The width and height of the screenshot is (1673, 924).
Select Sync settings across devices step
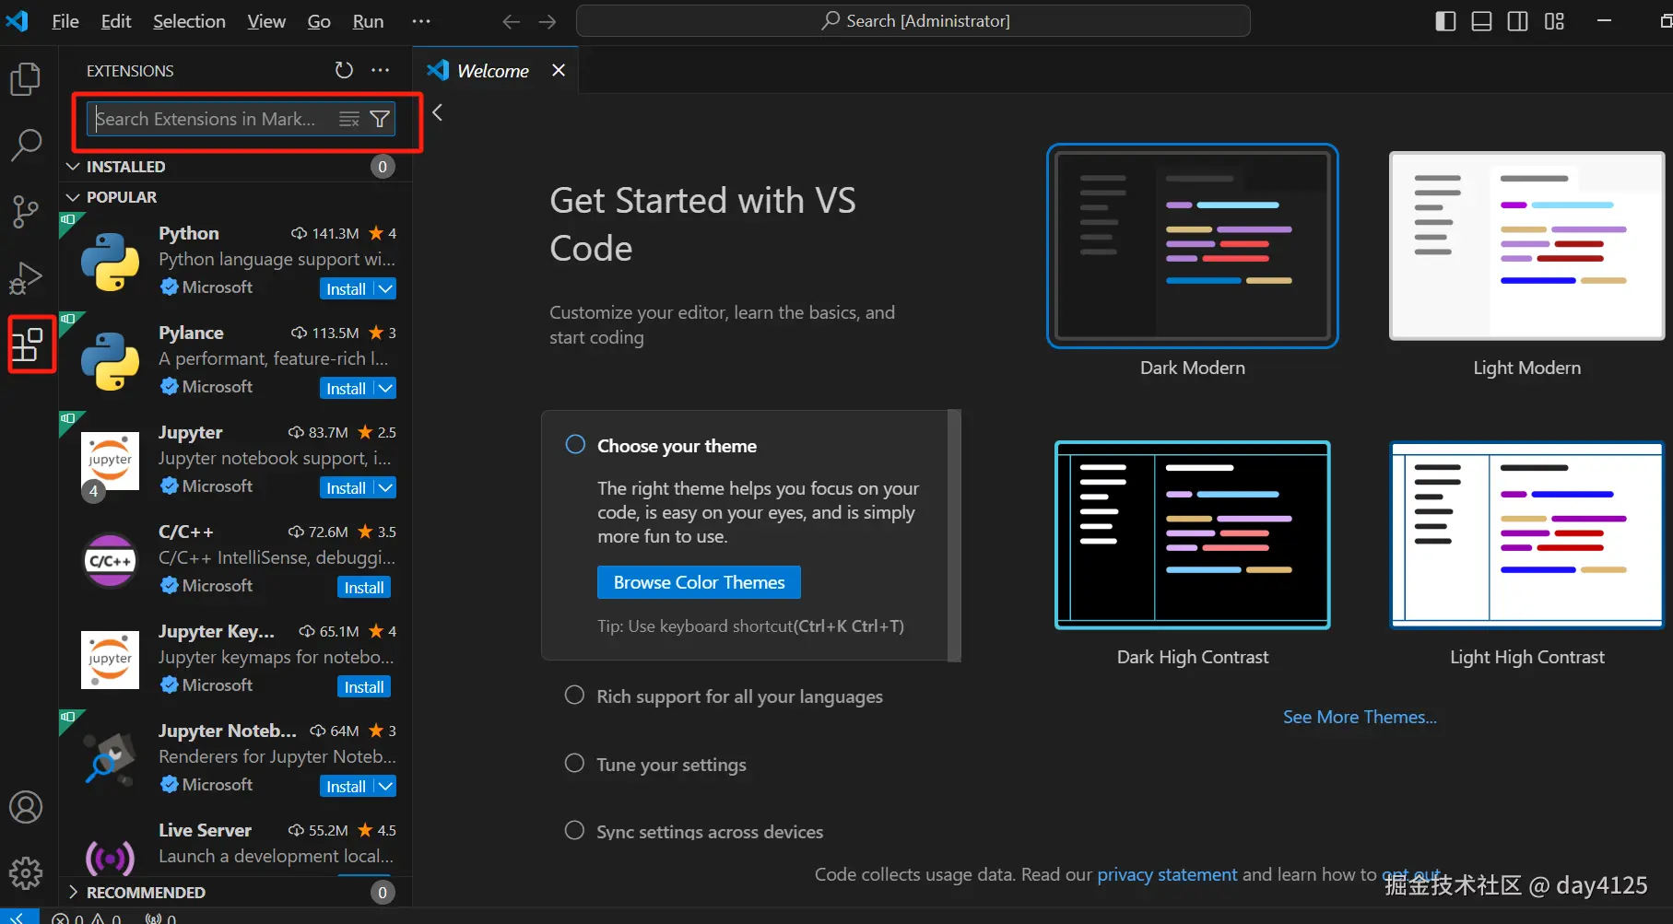pyautogui.click(x=574, y=830)
